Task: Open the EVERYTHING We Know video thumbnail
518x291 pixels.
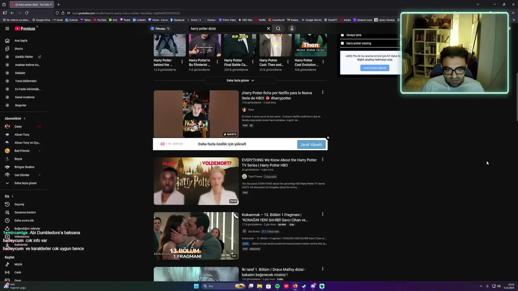Action: pyautogui.click(x=196, y=181)
